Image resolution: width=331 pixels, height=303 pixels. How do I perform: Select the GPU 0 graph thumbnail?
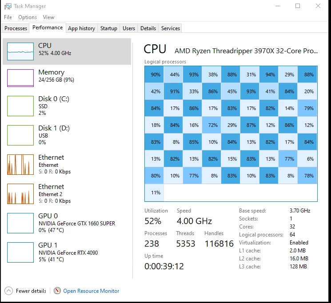(x=20, y=223)
